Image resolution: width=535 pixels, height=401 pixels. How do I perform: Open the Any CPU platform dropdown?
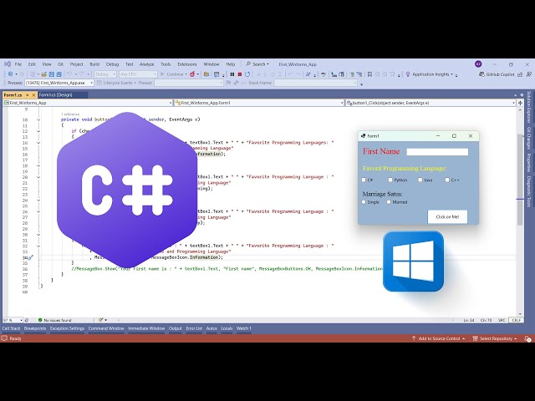click(x=138, y=74)
